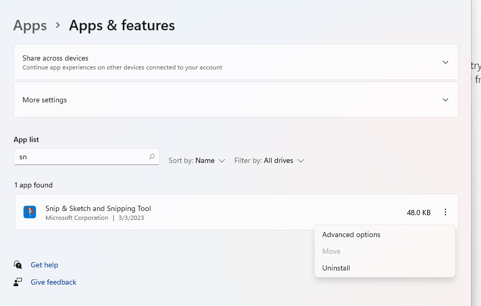481x306 pixels.
Task: Go back to Apps via the breadcrumb
Action: (30, 25)
